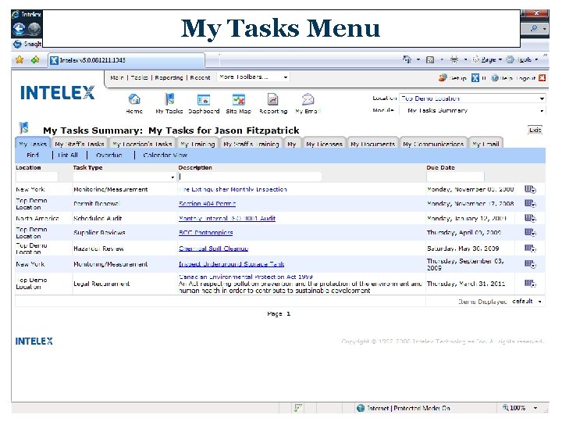Click the browser Back arrow
The height and width of the screenshot is (422, 562).
[19, 29]
